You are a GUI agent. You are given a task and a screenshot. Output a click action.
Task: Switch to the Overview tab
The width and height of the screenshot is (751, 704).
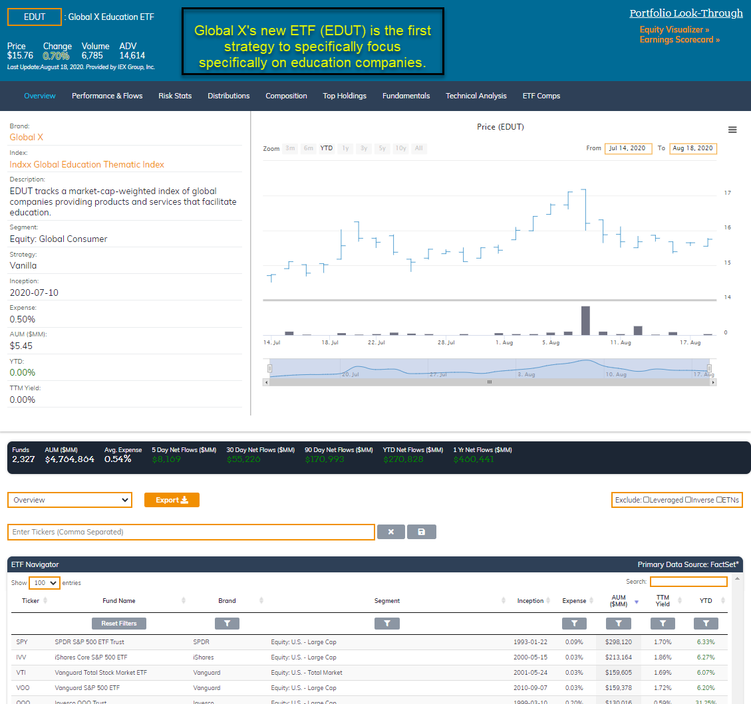[x=40, y=96]
